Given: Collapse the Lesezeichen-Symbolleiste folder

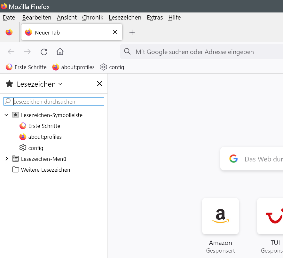Looking at the screenshot, I should pyautogui.click(x=6, y=115).
